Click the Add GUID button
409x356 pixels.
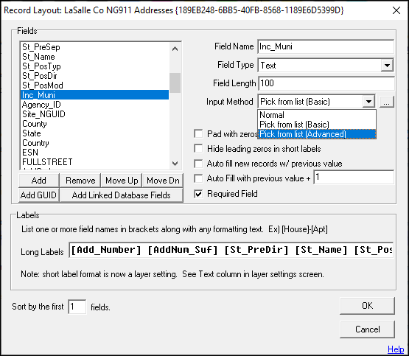point(39,195)
